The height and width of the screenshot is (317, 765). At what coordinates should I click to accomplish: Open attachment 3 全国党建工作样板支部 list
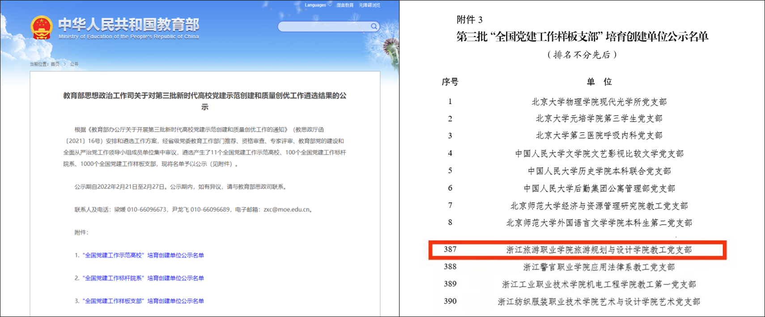(143, 301)
